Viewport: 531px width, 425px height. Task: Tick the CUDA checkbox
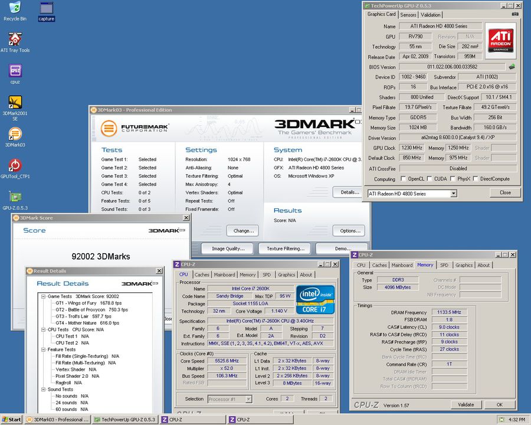pyautogui.click(x=430, y=179)
